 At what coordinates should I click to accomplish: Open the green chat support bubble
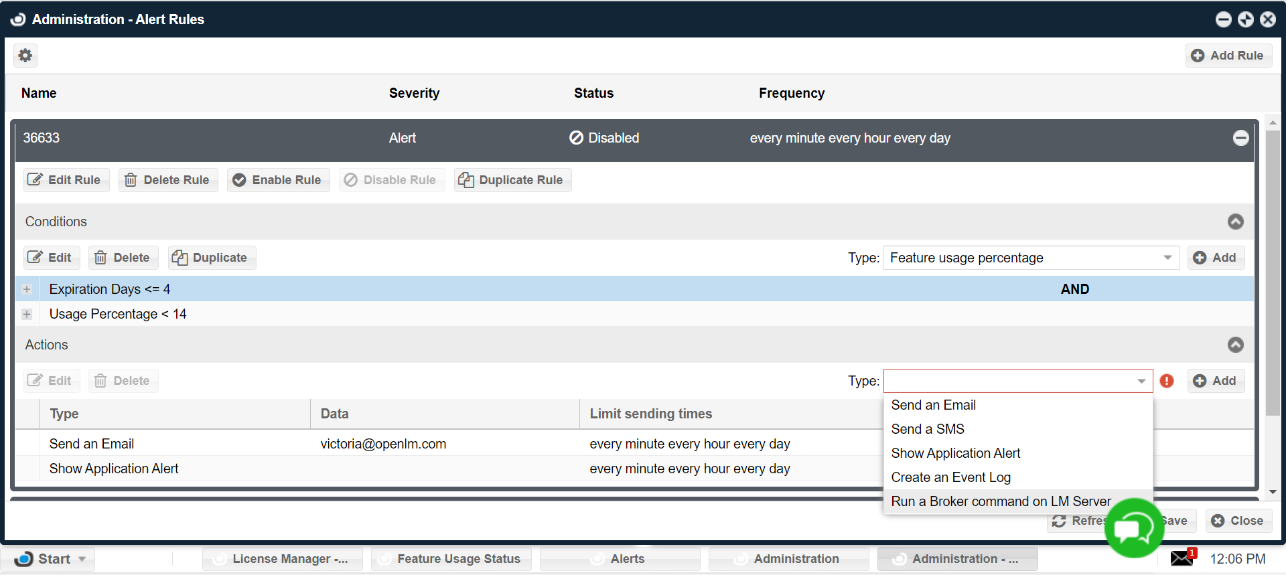pos(1134,529)
